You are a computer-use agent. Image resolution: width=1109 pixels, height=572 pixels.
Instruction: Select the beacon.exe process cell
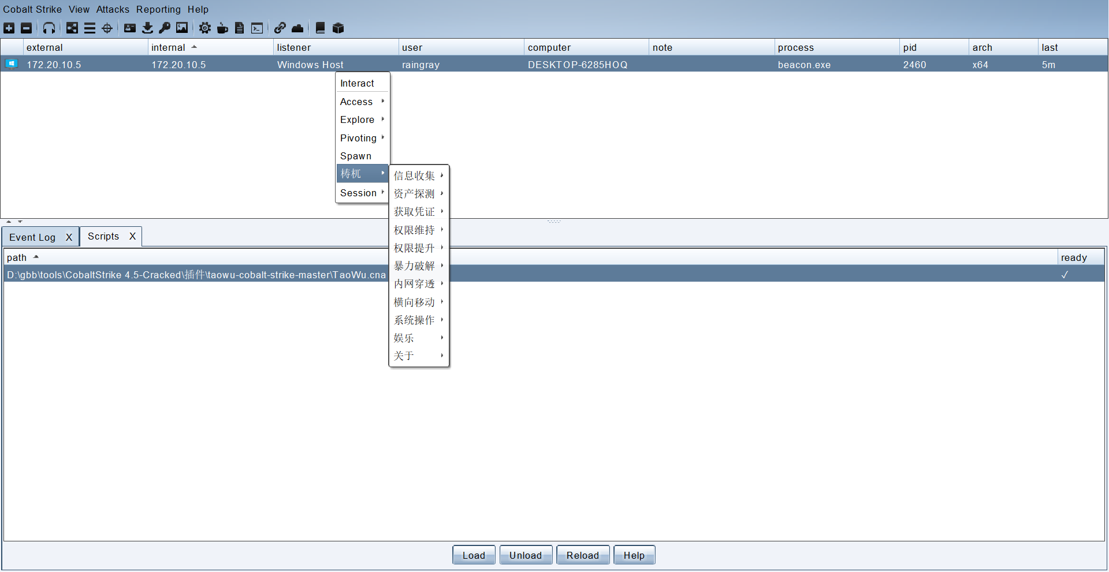[x=836, y=65]
